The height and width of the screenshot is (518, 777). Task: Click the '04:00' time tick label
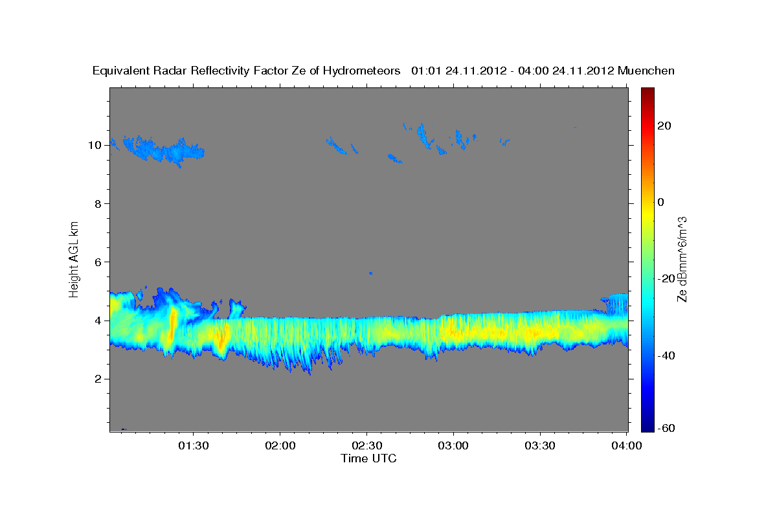pyautogui.click(x=627, y=446)
